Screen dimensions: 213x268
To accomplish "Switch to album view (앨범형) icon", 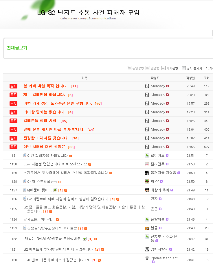I will click(x=148, y=68).
